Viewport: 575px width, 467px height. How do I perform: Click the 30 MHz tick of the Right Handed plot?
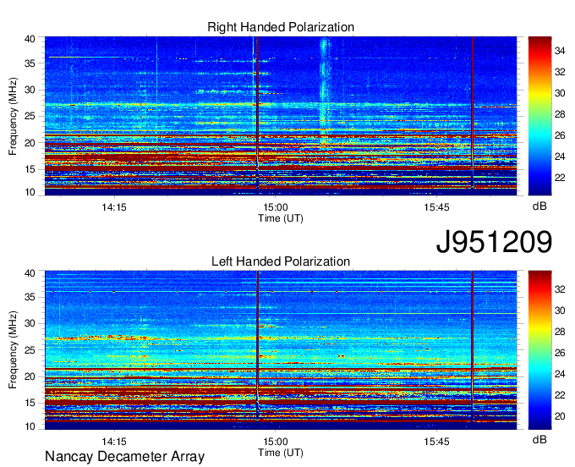tap(30, 90)
